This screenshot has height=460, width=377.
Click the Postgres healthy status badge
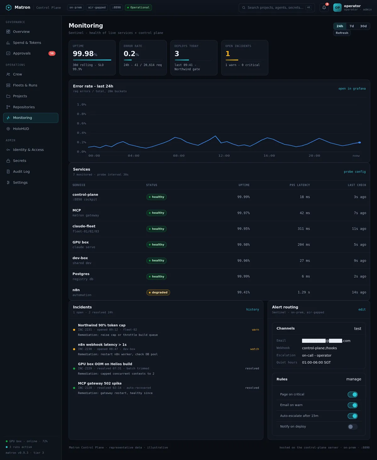[x=156, y=277]
